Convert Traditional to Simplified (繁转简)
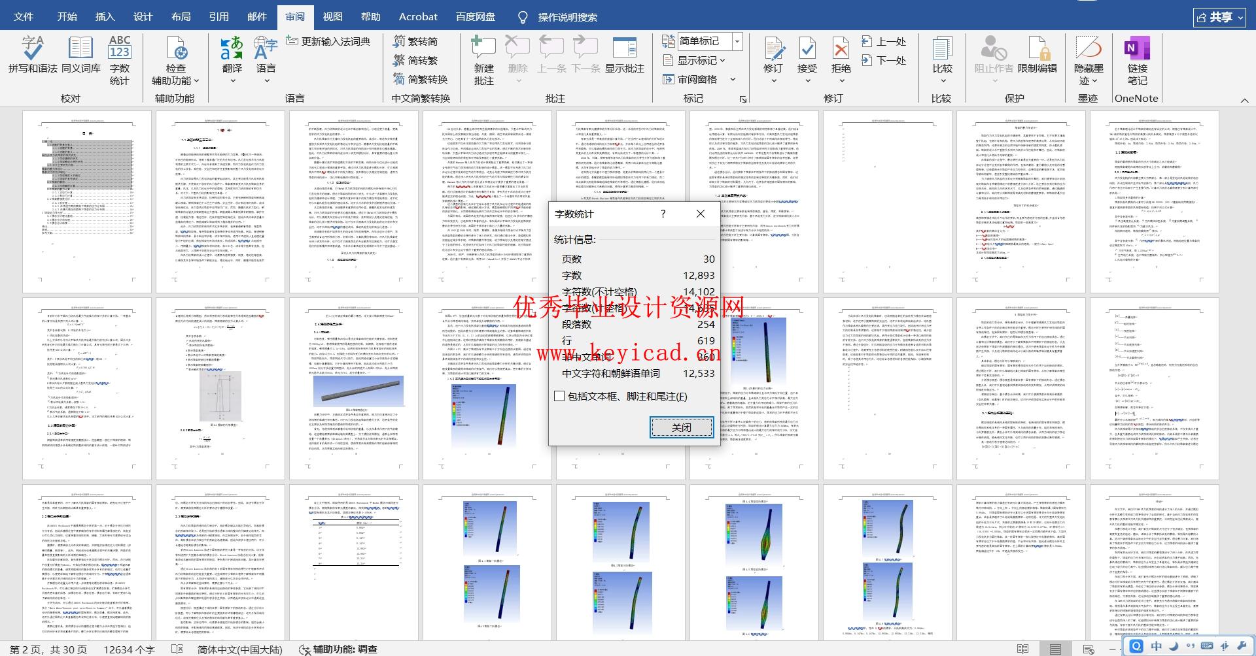Image resolution: width=1256 pixels, height=656 pixels. click(415, 41)
